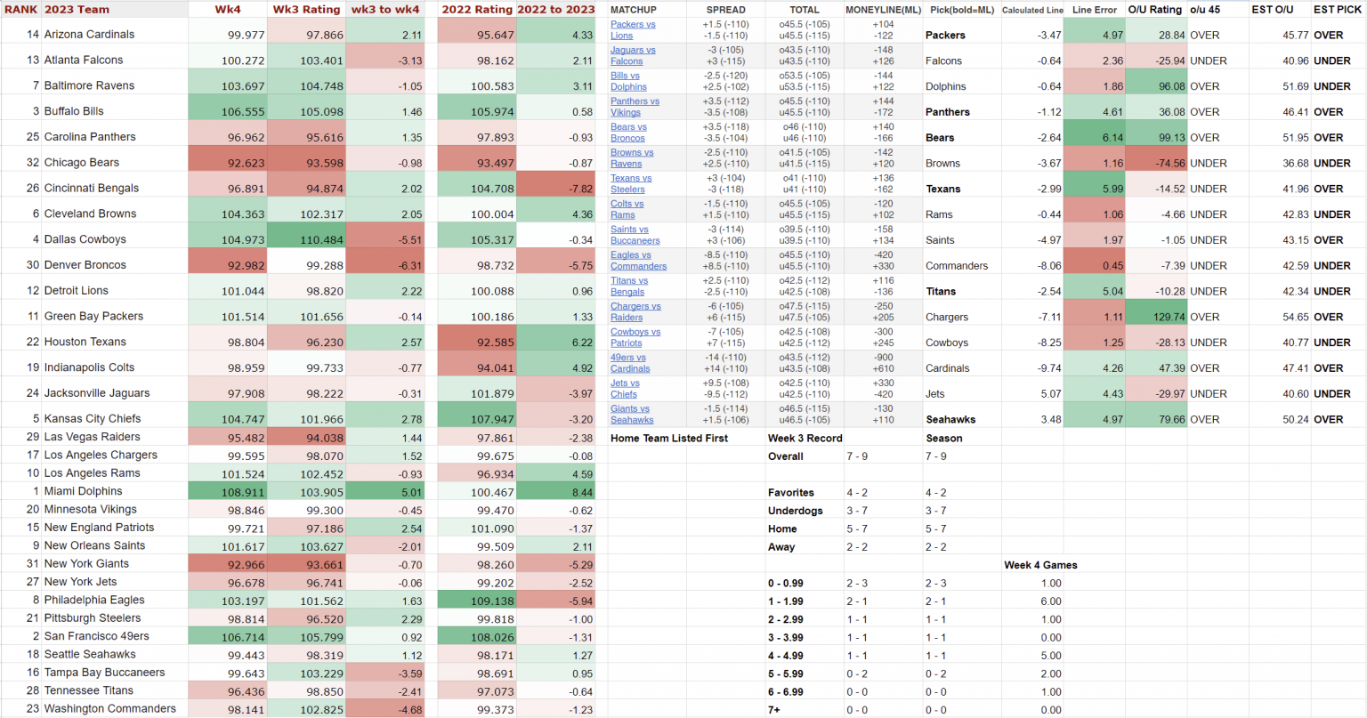Select the 2023 Team column header
Image resolution: width=1367 pixels, height=718 pixels.
pos(114,9)
